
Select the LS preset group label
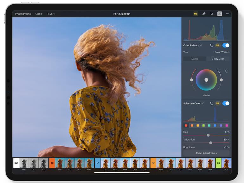click(x=218, y=163)
